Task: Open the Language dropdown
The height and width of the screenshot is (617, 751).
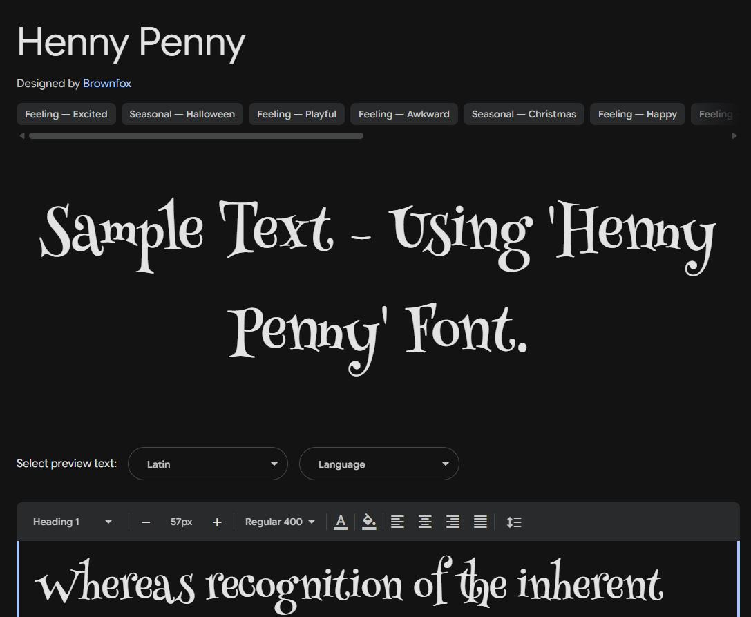Action: (379, 464)
